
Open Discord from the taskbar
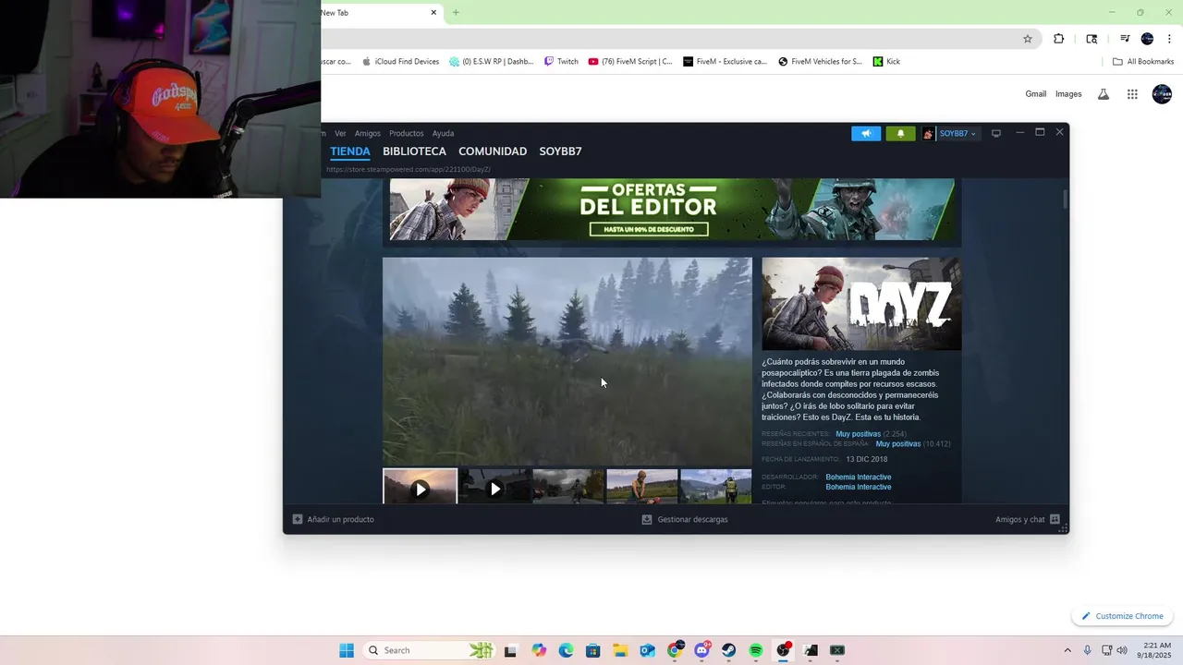tap(702, 650)
